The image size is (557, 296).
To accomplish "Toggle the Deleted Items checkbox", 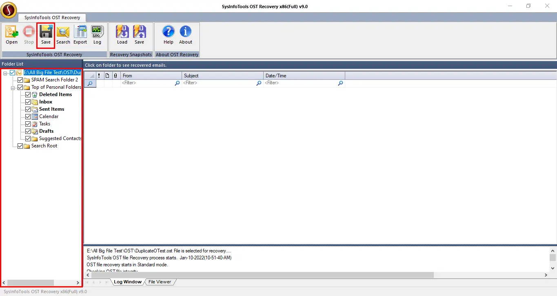I will click(x=28, y=94).
